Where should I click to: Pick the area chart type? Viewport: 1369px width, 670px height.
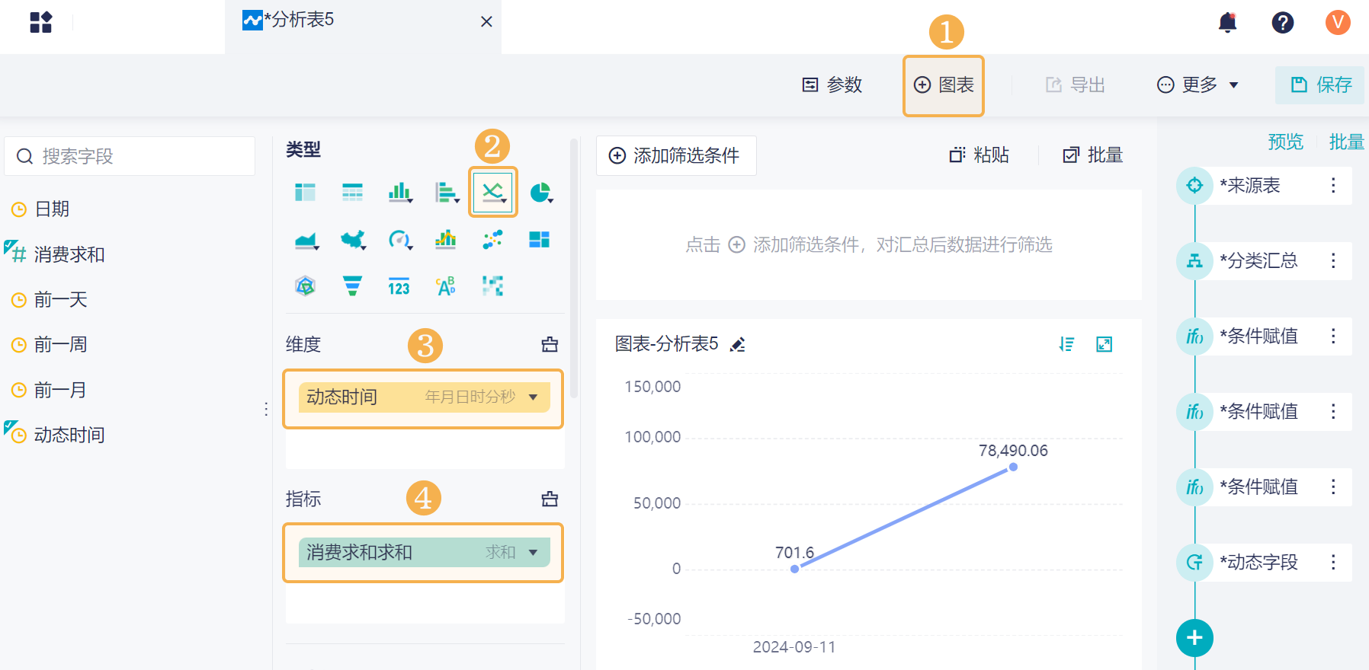[306, 241]
